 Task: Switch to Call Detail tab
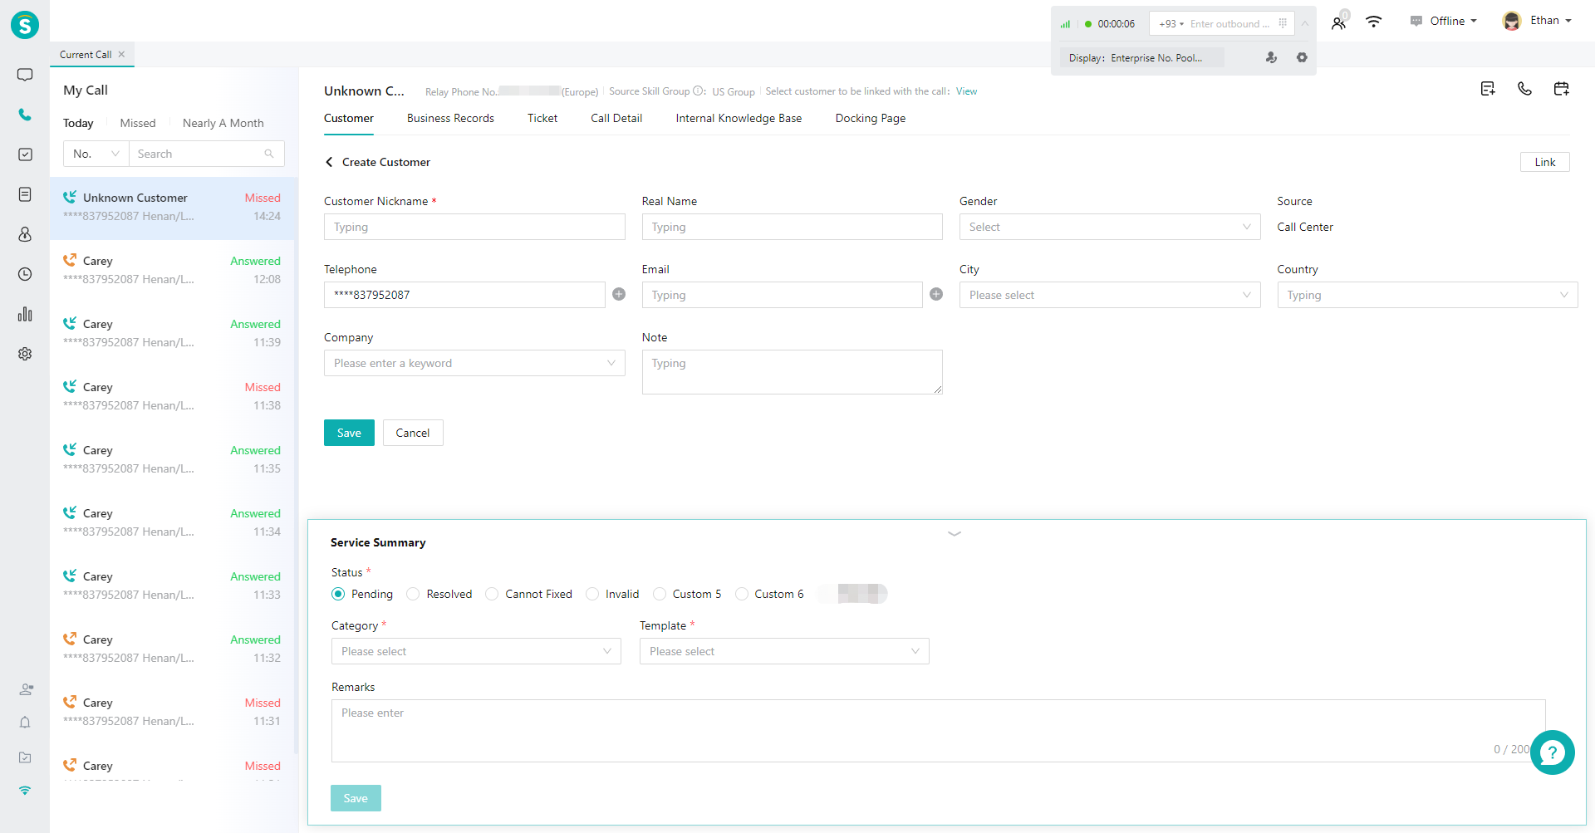616,118
